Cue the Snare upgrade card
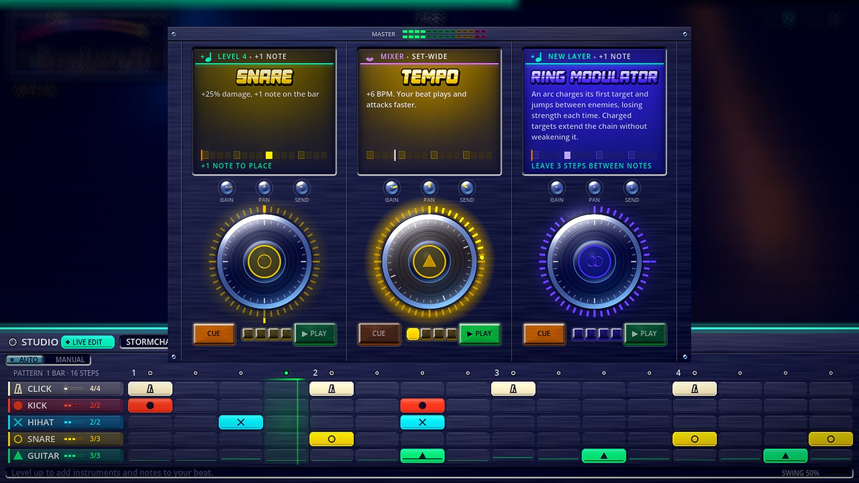 [214, 333]
